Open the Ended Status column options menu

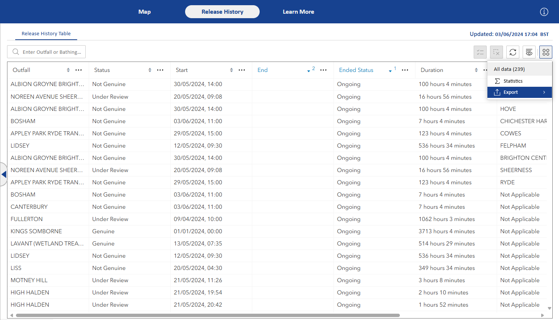coord(405,70)
